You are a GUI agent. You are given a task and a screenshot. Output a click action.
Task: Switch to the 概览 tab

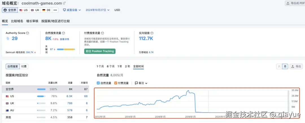[x=5, y=21]
